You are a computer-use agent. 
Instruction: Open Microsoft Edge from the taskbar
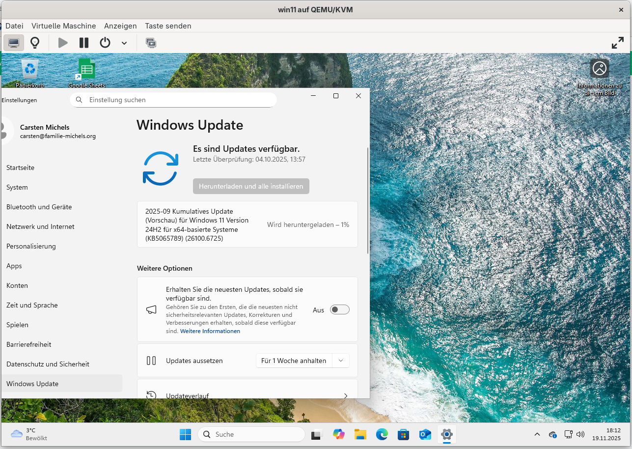pos(382,434)
